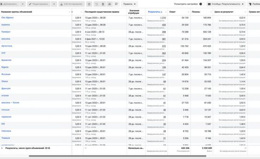Open the Nigeria ad set
Viewport: 260px width, 159px height.
(x=5, y=67)
